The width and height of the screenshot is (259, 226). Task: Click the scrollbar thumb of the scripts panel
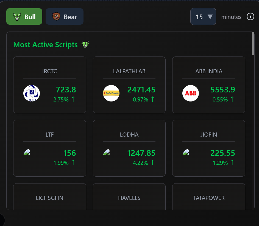[x=253, y=44]
